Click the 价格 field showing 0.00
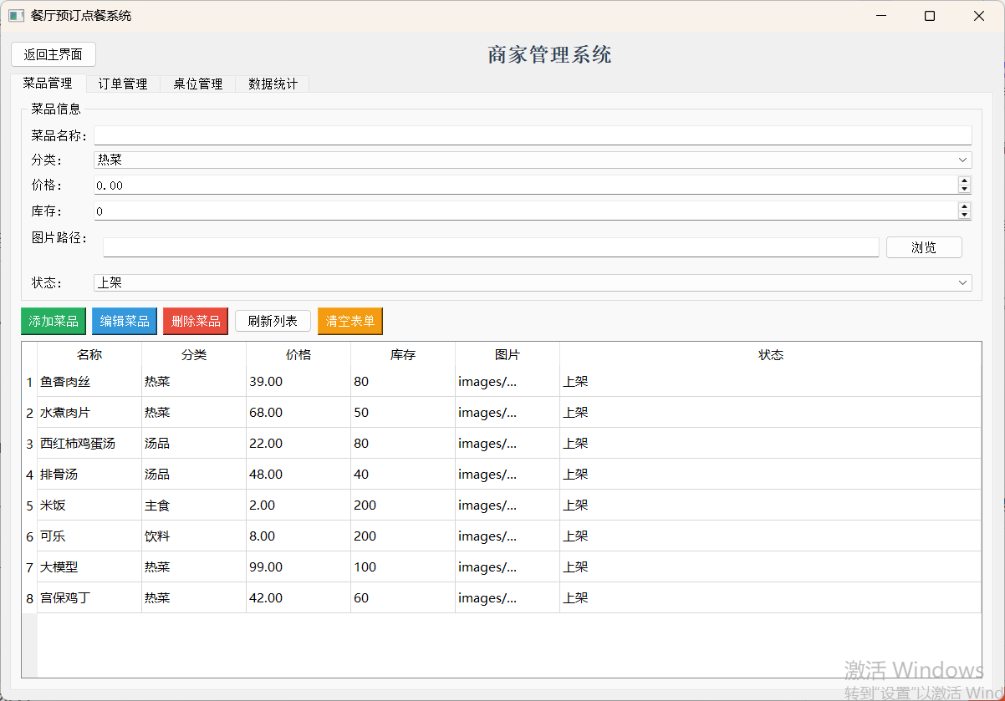 pyautogui.click(x=526, y=185)
